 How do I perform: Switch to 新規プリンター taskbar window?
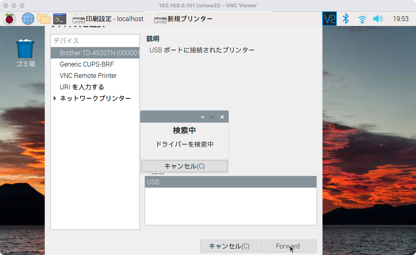pyautogui.click(x=184, y=19)
